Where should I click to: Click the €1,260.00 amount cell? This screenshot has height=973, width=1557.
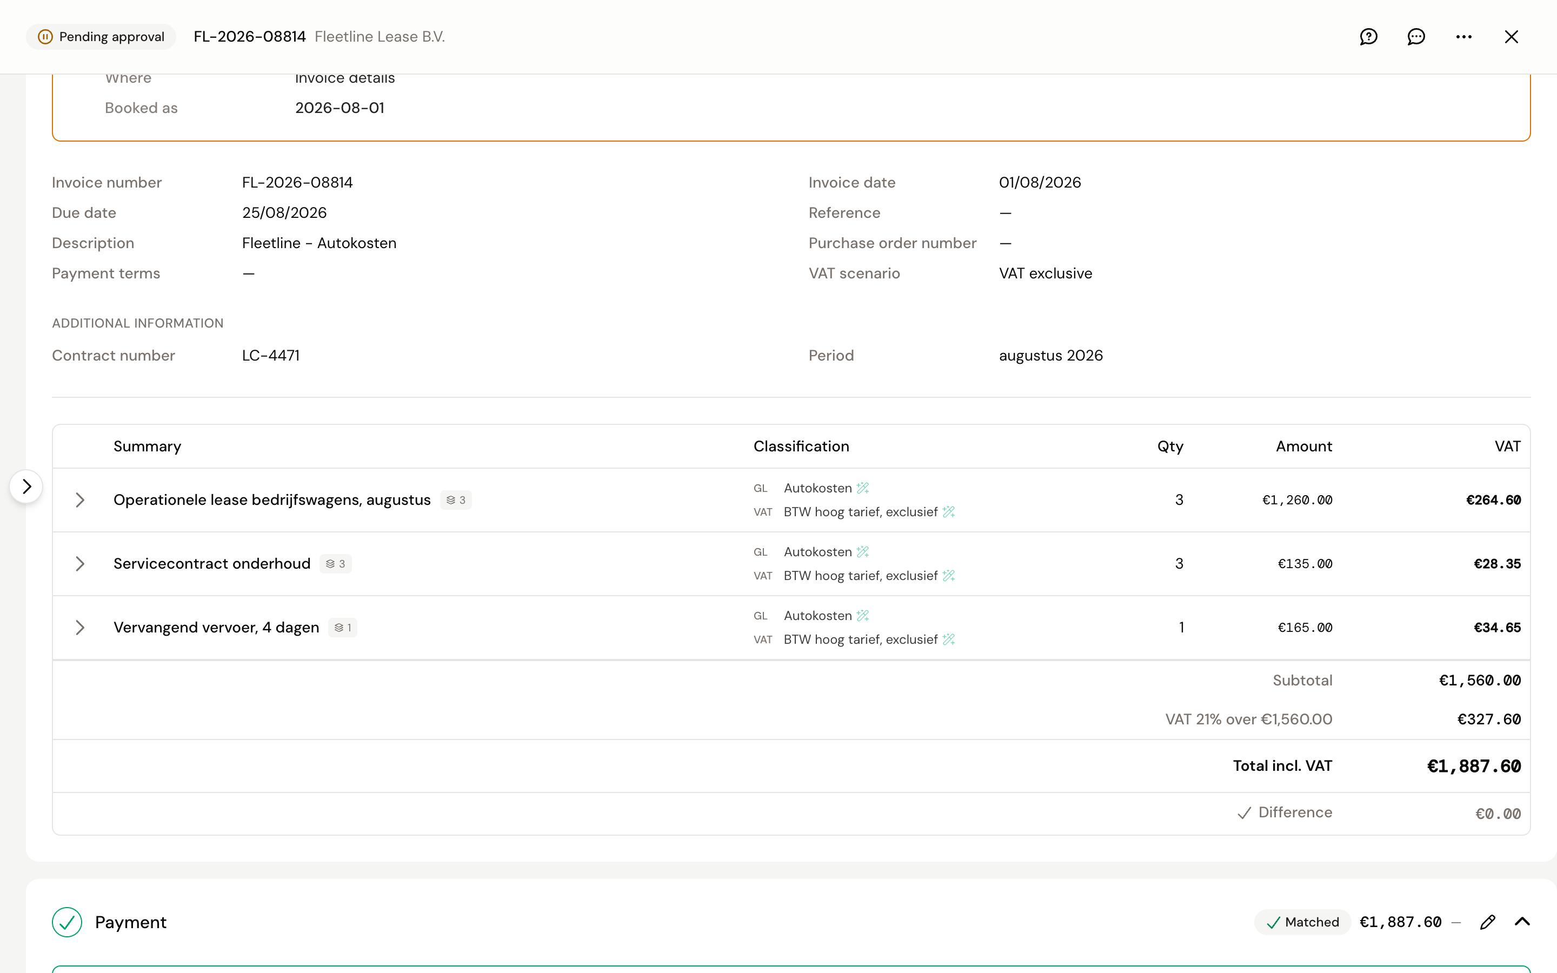pos(1297,500)
